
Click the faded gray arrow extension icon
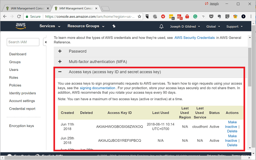point(203,17)
